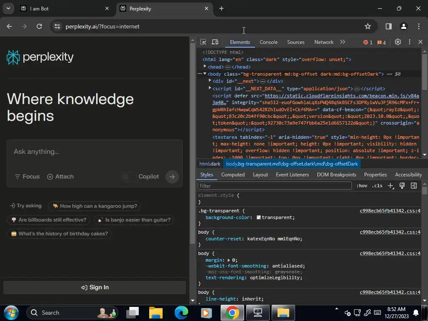Viewport: 428px width, 321px height.
Task: Expand the margin shorthand property
Action: pos(229,260)
